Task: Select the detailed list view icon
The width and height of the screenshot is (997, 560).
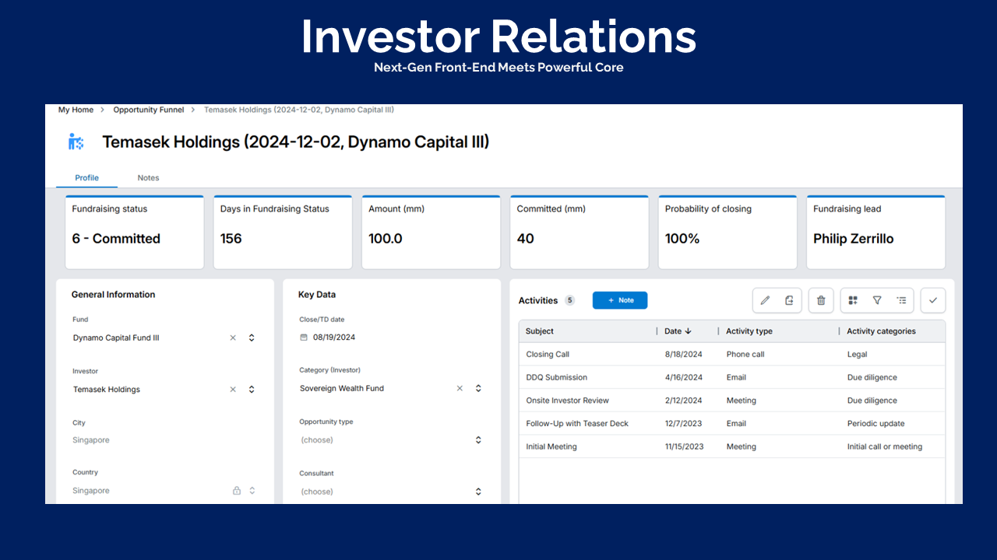Action: [902, 300]
